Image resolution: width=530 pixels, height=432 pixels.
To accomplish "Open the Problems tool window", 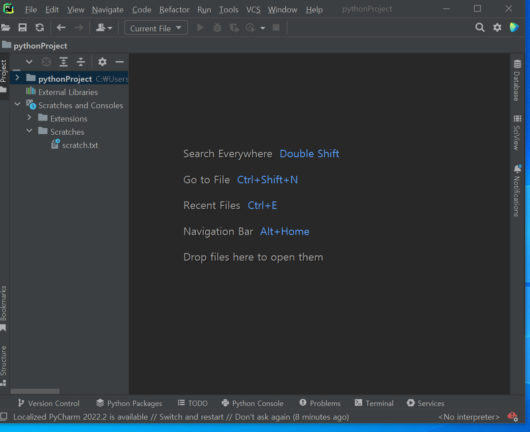I will point(320,403).
